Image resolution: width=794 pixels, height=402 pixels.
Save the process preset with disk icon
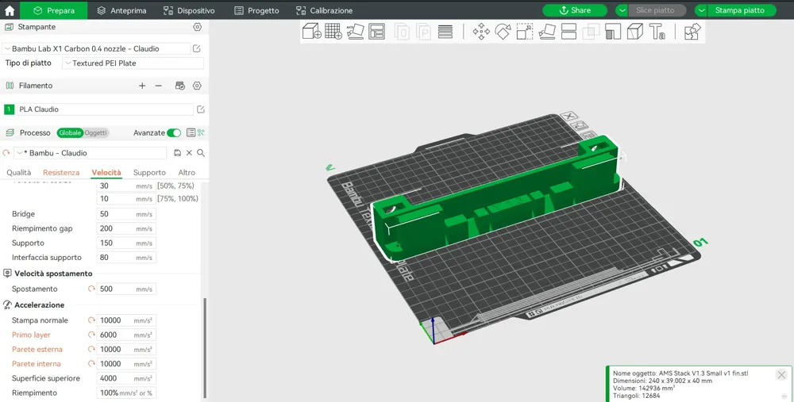(177, 153)
